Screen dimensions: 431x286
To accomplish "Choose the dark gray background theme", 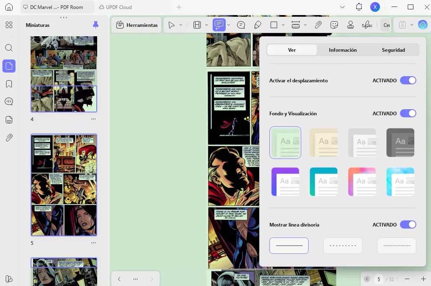I will tap(400, 142).
